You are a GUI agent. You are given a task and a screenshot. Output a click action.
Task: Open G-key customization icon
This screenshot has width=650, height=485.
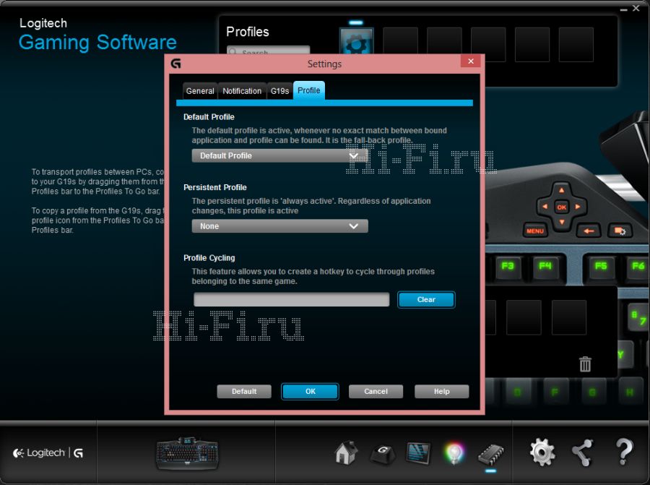click(383, 453)
